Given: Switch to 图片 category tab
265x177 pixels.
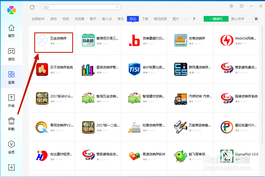Looking at the screenshot, I should [176, 19].
